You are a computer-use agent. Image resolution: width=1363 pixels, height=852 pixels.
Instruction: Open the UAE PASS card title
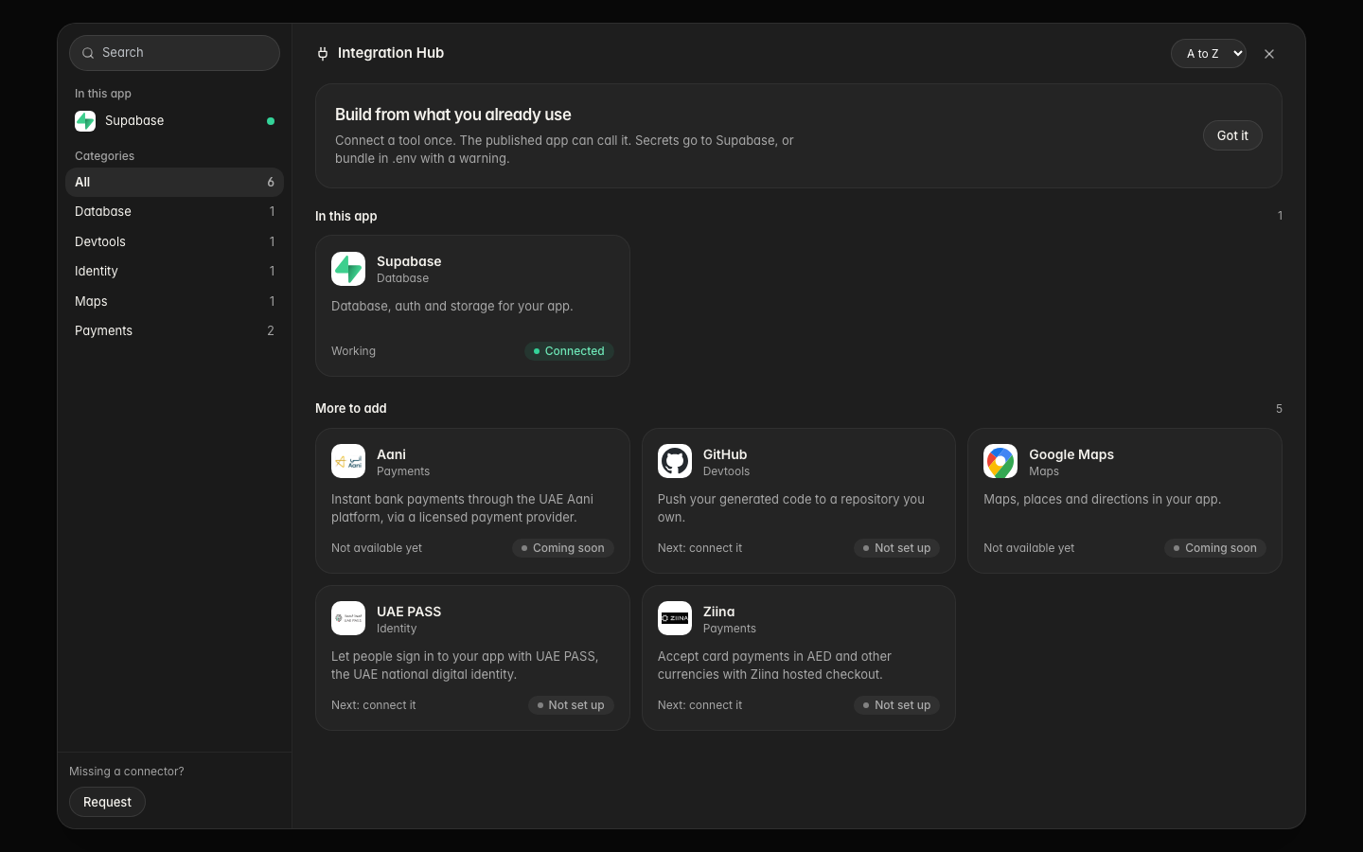coord(409,612)
